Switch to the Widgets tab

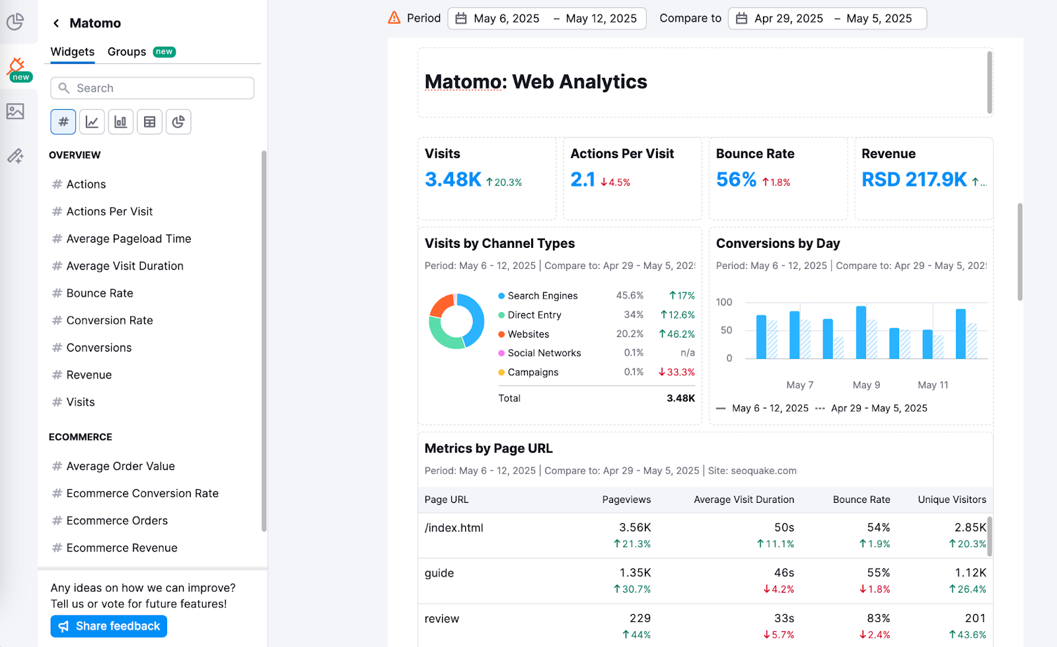pyautogui.click(x=71, y=52)
